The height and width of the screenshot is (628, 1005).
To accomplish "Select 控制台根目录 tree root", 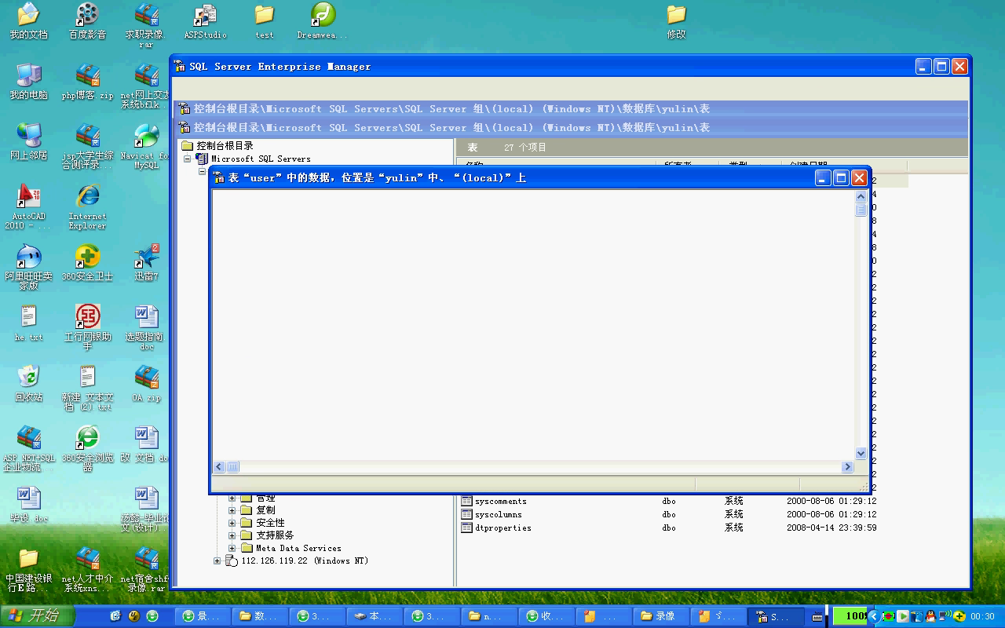I will coord(225,146).
